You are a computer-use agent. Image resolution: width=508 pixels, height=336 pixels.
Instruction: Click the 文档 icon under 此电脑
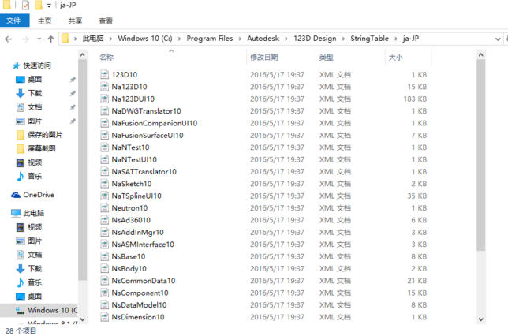pos(20,255)
